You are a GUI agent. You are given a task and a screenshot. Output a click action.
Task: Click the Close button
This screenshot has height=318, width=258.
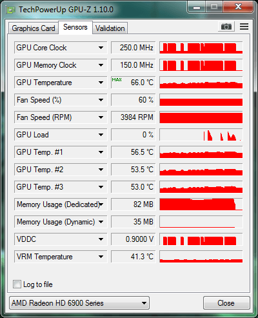pyautogui.click(x=226, y=303)
